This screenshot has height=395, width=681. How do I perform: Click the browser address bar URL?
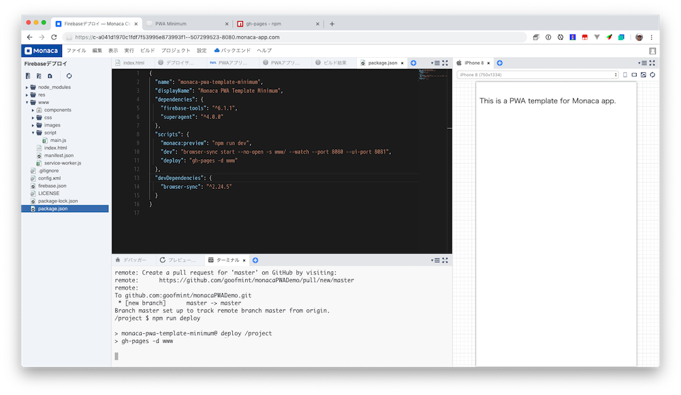[x=177, y=37]
